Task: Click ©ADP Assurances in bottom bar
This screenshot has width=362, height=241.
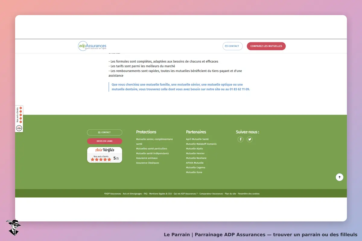Action: click(113, 194)
